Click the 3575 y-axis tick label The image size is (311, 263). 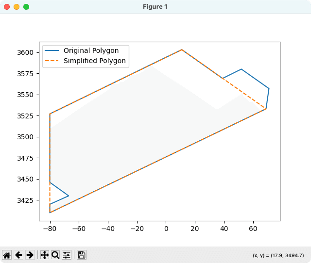coord(25,74)
